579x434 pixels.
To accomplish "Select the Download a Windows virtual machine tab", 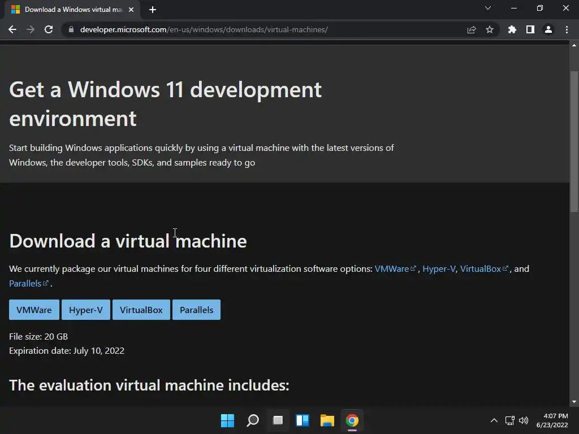I will click(x=73, y=10).
